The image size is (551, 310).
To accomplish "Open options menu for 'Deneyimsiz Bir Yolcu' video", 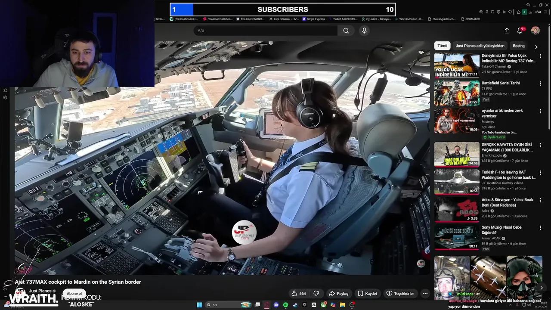I will 540,56.
